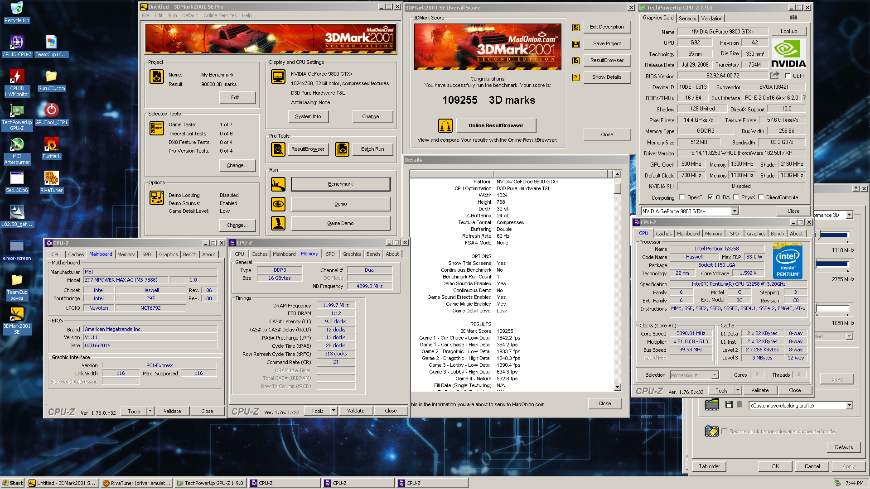Open SPD tab in CPU-Z Mainboard window

(146, 254)
